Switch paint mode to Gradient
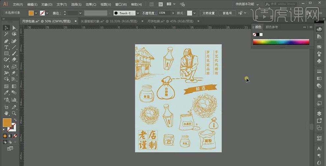The width and height of the screenshot is (326, 166). click(x=10, y=136)
